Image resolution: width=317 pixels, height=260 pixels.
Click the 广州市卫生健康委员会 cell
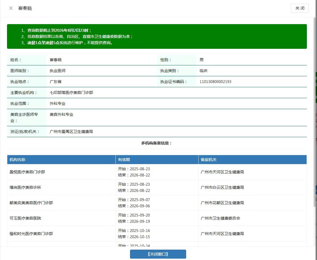220,218
